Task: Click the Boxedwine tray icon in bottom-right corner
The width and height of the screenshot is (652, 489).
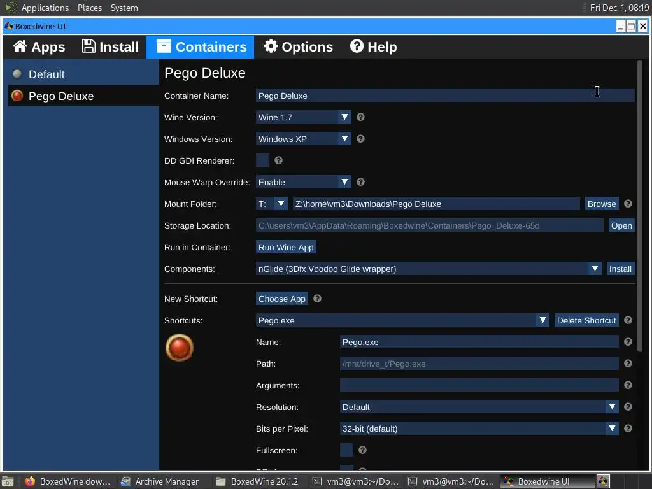Action: (x=603, y=481)
